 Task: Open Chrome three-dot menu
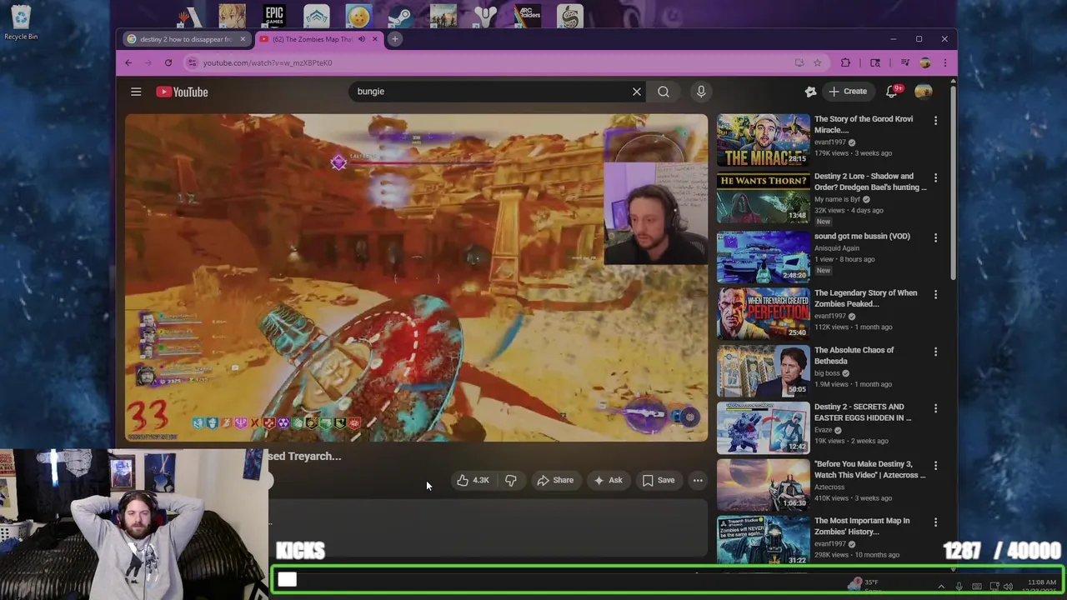[944, 62]
